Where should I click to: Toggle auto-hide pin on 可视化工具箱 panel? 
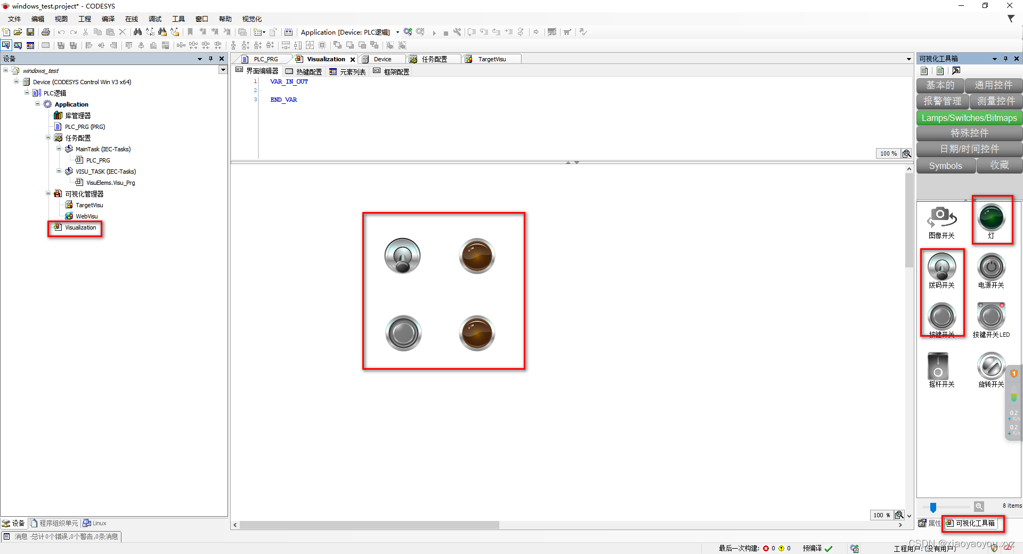click(1005, 59)
